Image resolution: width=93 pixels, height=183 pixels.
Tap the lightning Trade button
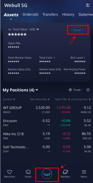coord(74,90)
